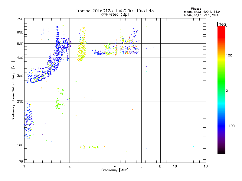Click the x-axis tick label "10"
Screen dimensions: 242x181
pyautogui.click(x=175, y=166)
